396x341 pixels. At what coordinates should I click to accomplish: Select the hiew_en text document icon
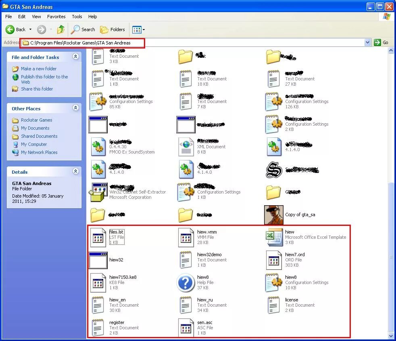tap(98, 305)
